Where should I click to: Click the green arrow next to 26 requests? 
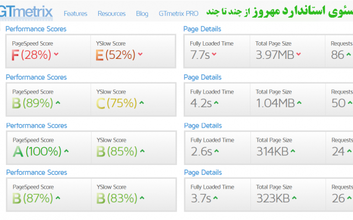[x=349, y=198]
